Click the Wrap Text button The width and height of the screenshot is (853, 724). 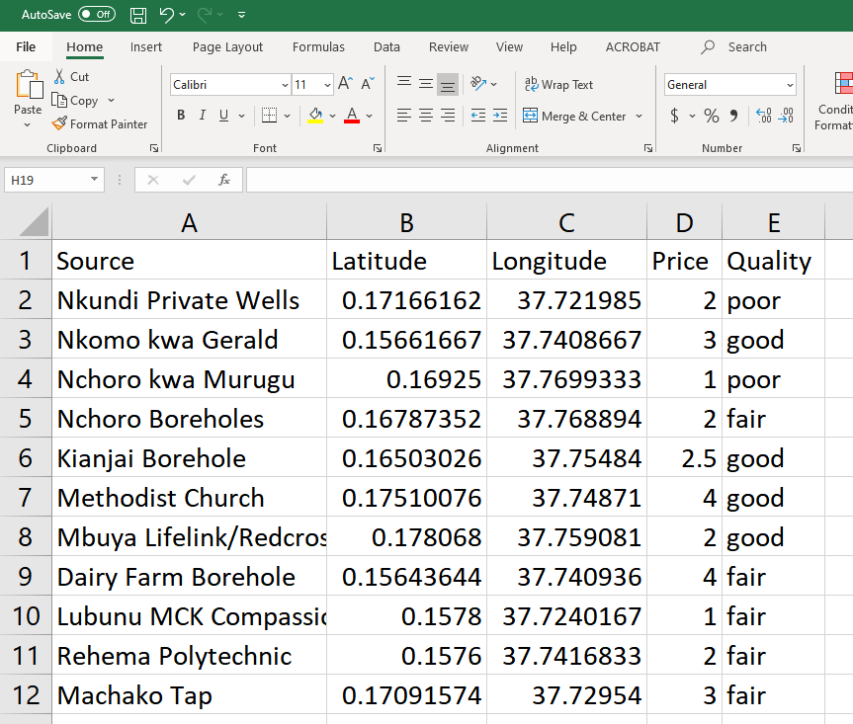558,85
